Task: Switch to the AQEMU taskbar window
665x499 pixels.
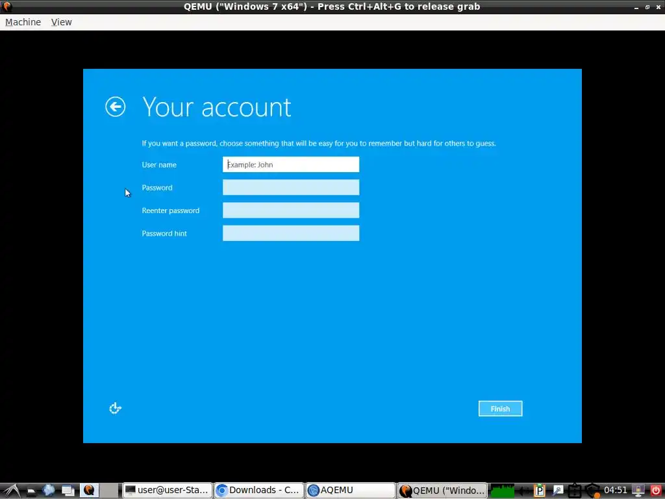Action: (x=351, y=491)
